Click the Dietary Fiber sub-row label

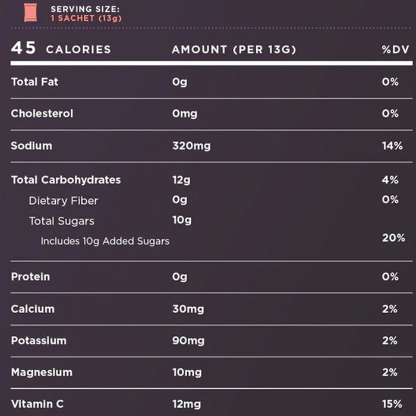tap(64, 201)
